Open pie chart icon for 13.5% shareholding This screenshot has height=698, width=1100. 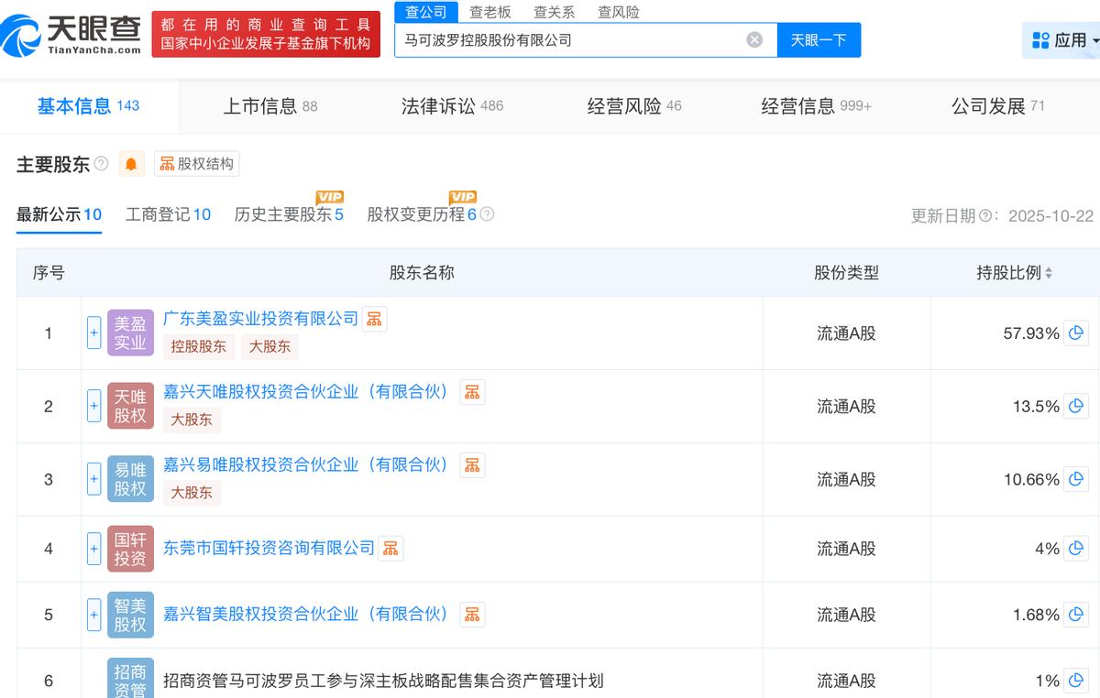coord(1076,406)
